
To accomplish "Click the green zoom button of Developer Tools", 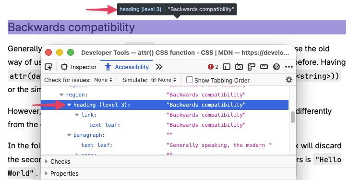I will (x=71, y=52).
